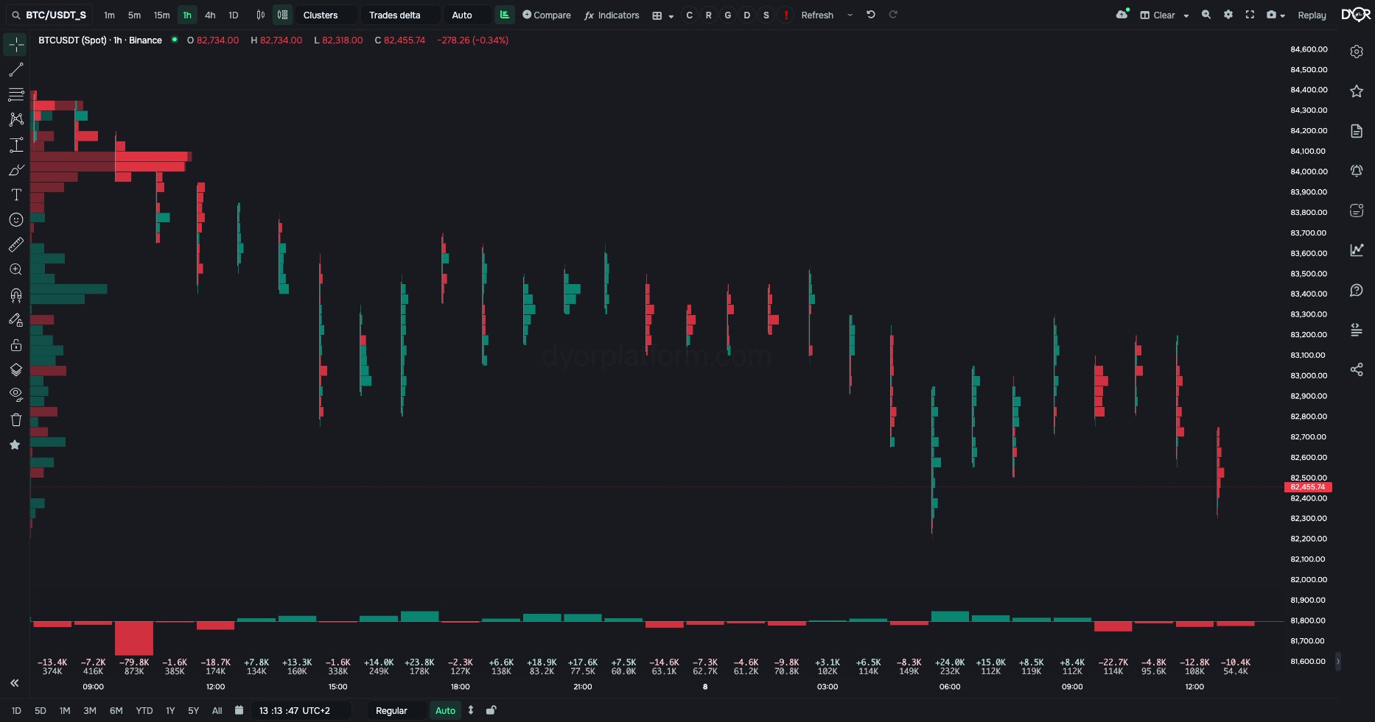Click the Compare button
The height and width of the screenshot is (722, 1375).
[x=546, y=15]
